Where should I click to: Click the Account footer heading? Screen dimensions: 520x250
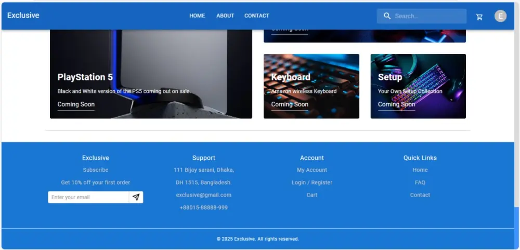[x=311, y=158]
